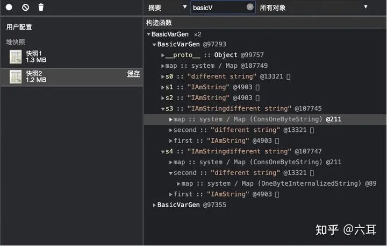Select heap snapshot 快照2 1.2 MB
Viewport: 387px width, 246px height.
click(x=71, y=77)
